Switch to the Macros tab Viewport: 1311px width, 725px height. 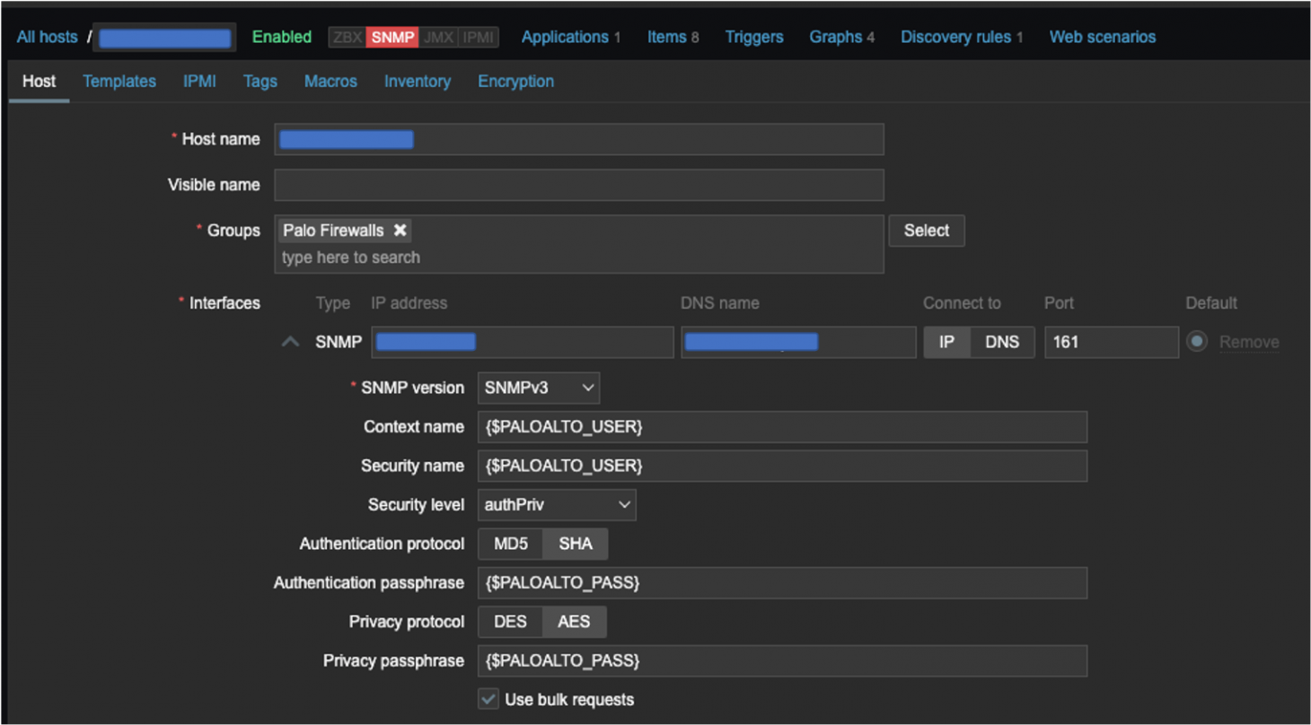pyautogui.click(x=330, y=81)
